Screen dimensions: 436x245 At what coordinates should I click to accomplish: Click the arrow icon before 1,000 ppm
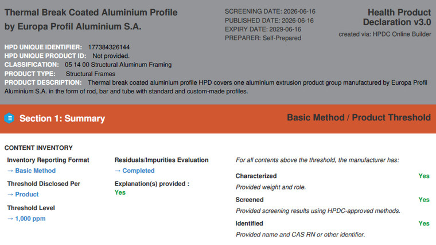[10, 219]
